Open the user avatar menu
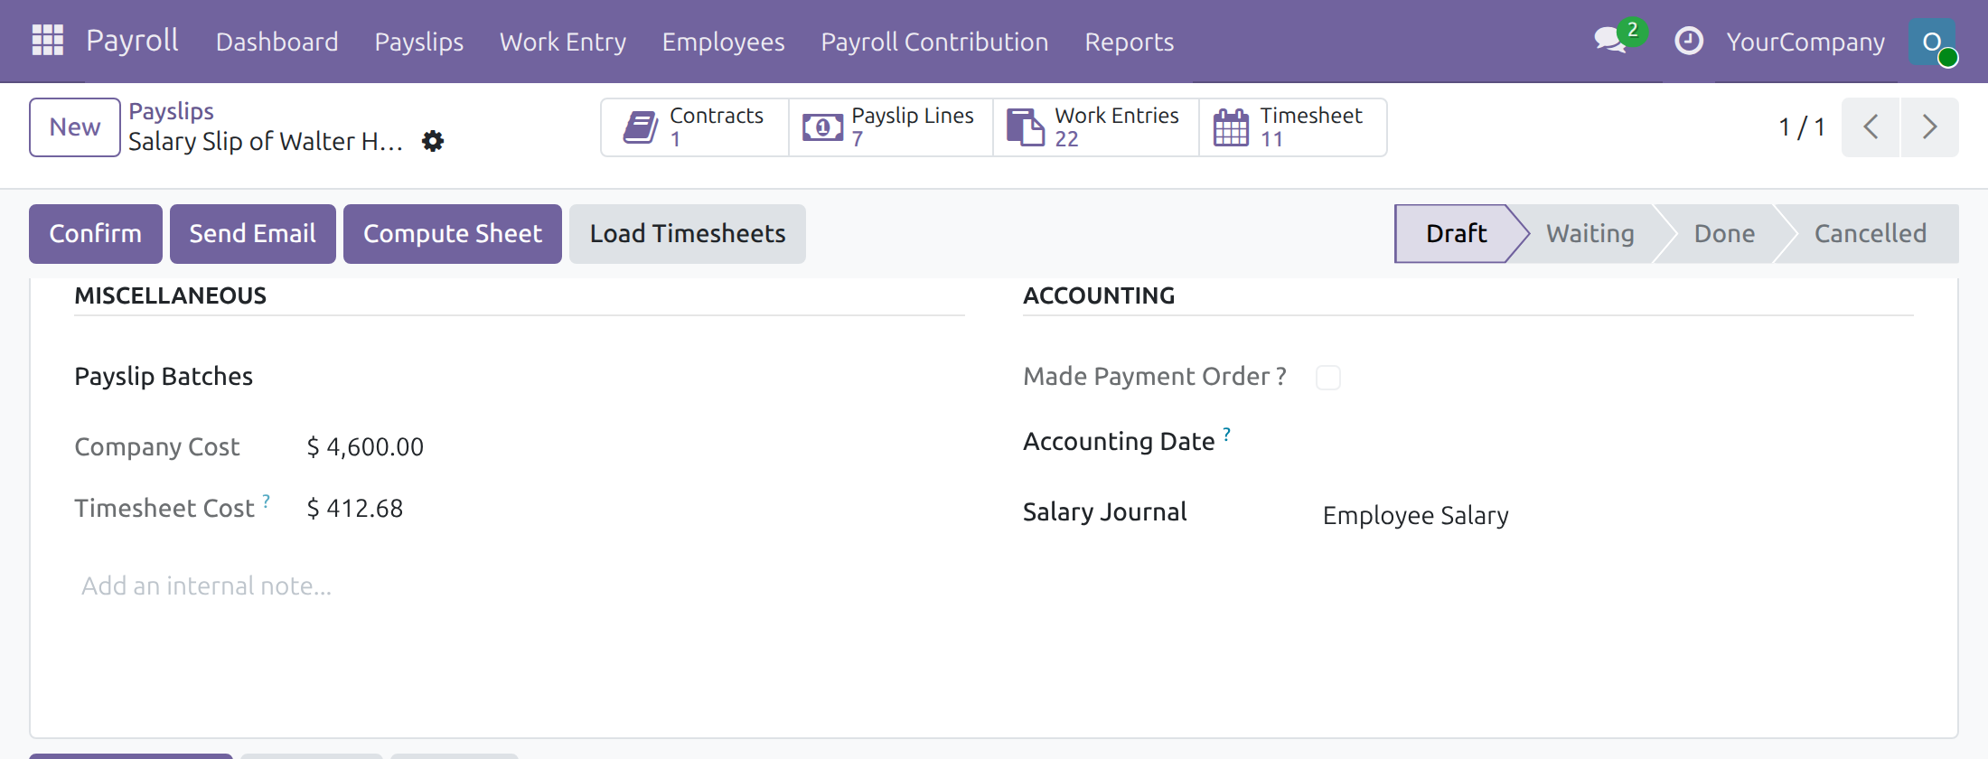 click(x=1932, y=42)
